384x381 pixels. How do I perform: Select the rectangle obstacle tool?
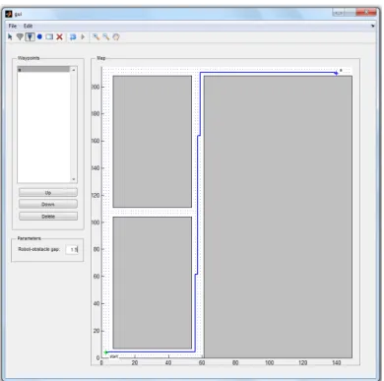[x=49, y=36]
